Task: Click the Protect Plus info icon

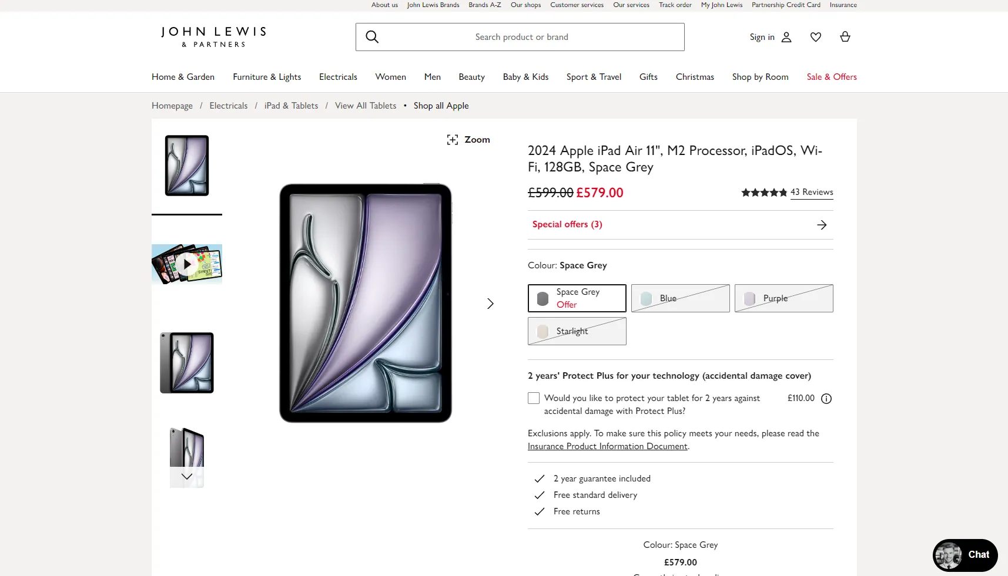Action: click(826, 399)
